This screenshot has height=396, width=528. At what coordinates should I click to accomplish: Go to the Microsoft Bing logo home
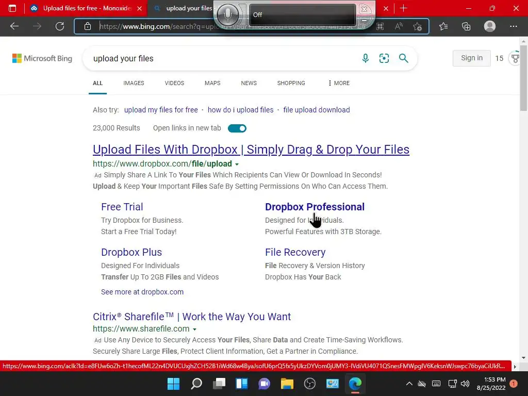[x=42, y=58]
